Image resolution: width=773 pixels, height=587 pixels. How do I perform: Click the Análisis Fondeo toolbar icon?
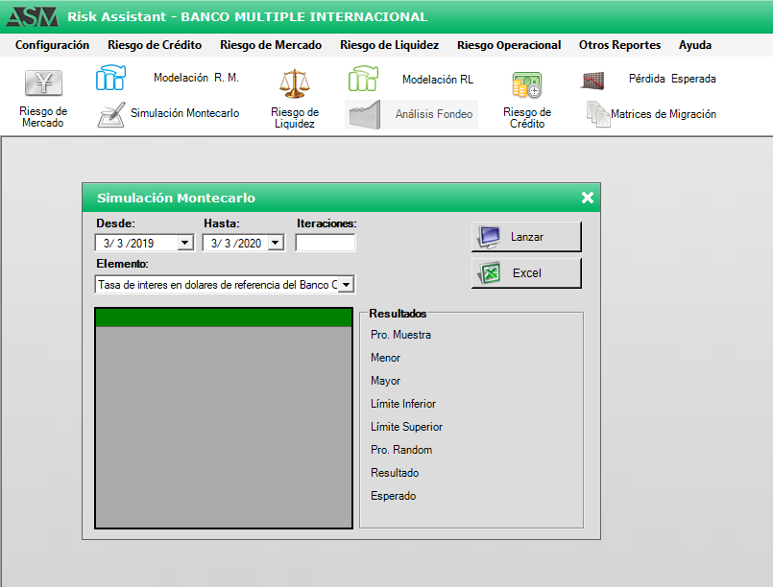363,114
